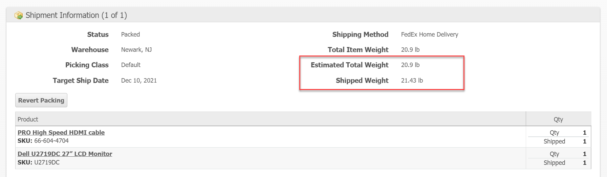This screenshot has width=607, height=177.
Task: Click the Shipped quantity for the HDMI cable
Action: (584, 141)
